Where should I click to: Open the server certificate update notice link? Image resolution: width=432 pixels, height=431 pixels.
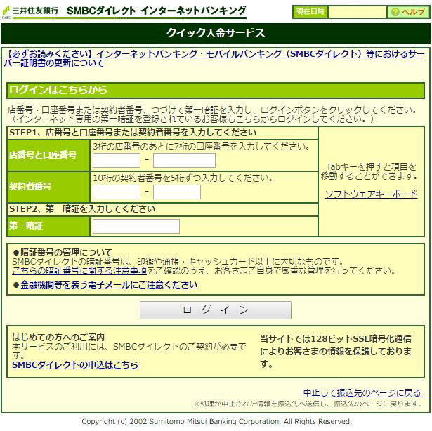coord(214,58)
